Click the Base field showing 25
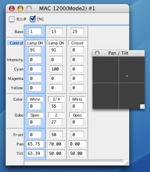 coord(77,31)
